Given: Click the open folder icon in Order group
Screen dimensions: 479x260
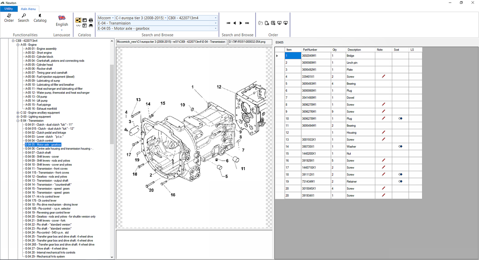Looking at the screenshot, I should [x=260, y=23].
